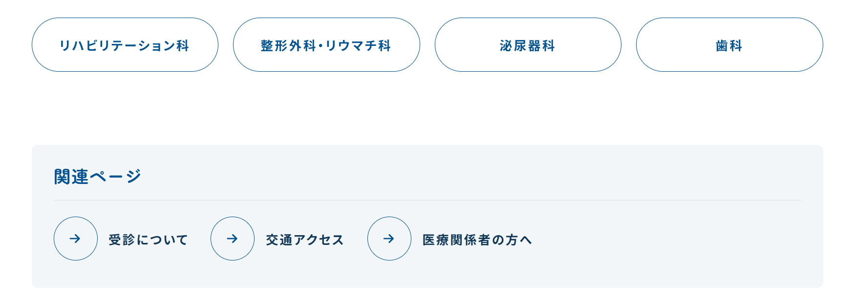This screenshot has height=301, width=854.
Task: Click the arrow circle leading to access information
Action: click(232, 239)
